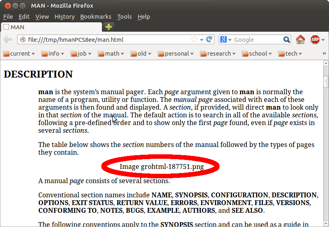The image size is (329, 227).
Task: Select the MAN tab
Action: 51,27
